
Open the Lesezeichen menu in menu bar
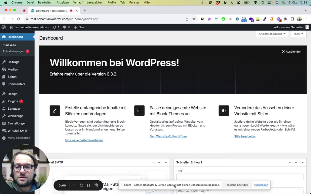tap(95, 3)
